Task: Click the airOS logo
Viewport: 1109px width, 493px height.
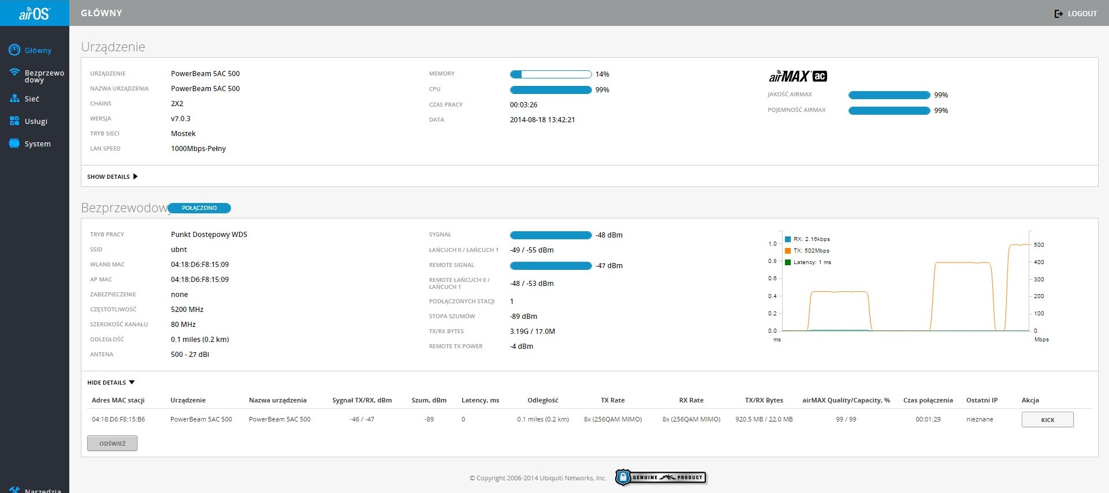Action: click(35, 13)
